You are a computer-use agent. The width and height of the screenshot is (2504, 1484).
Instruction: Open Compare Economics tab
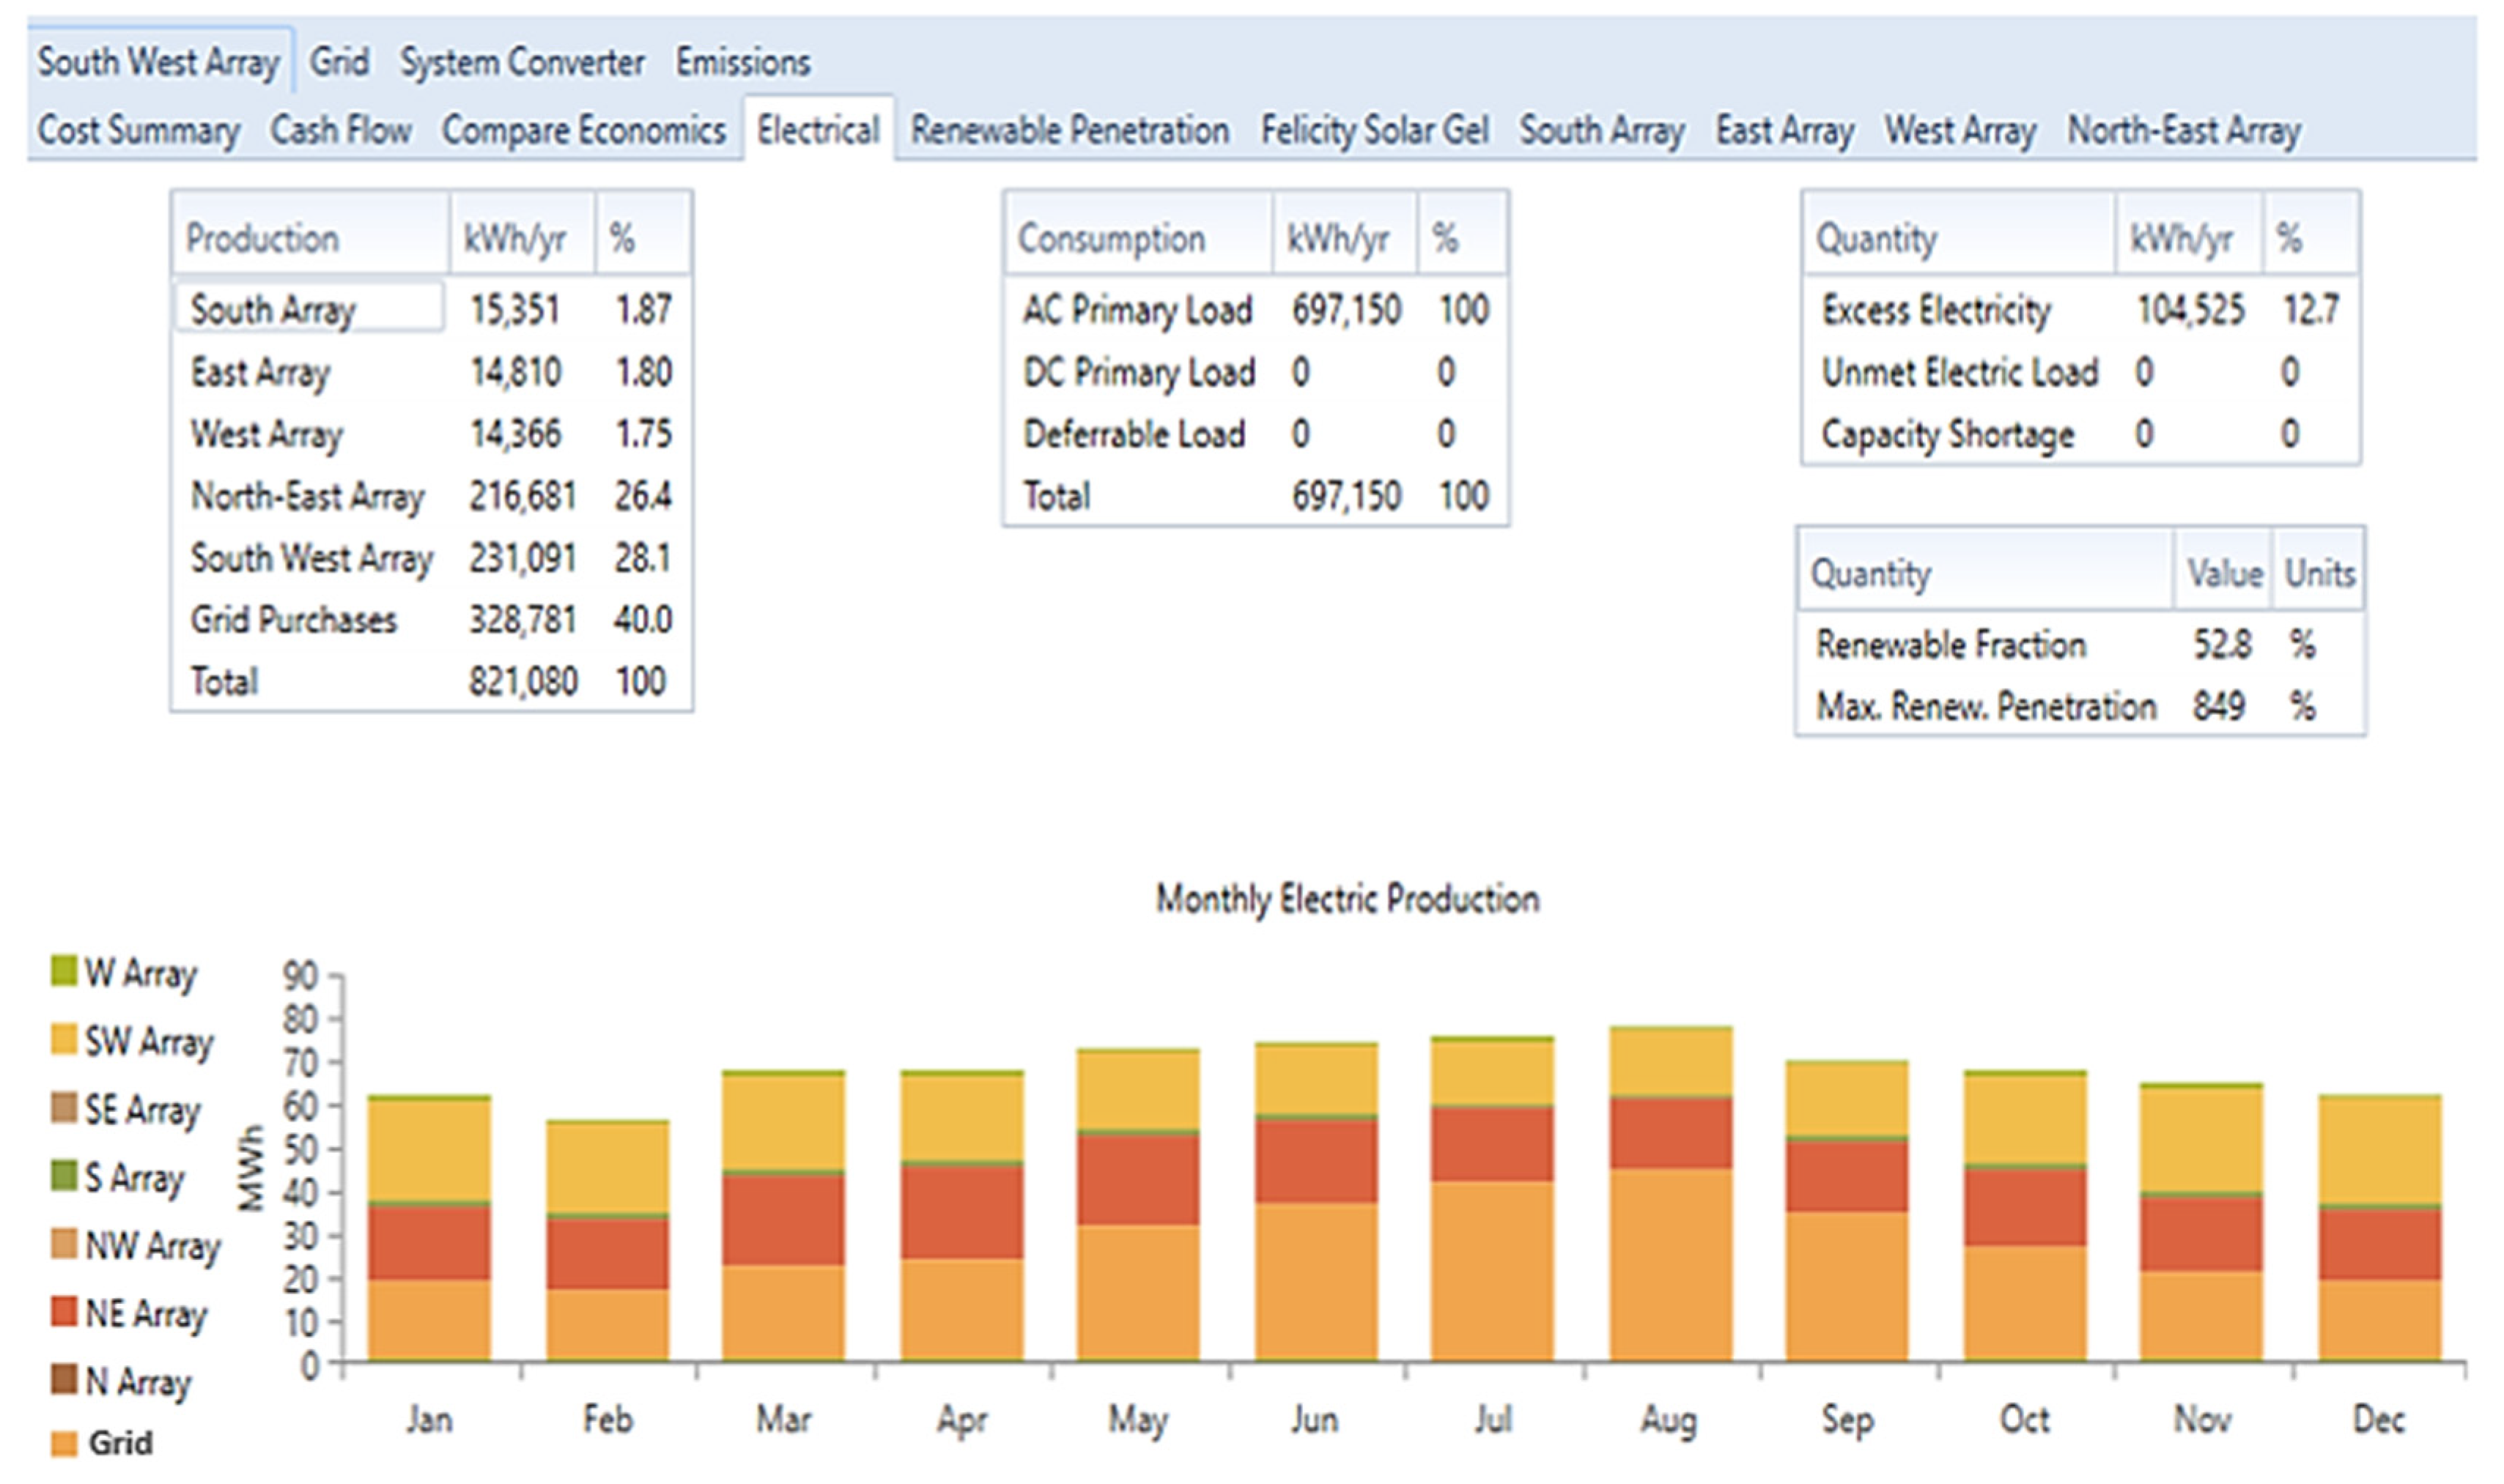click(583, 131)
